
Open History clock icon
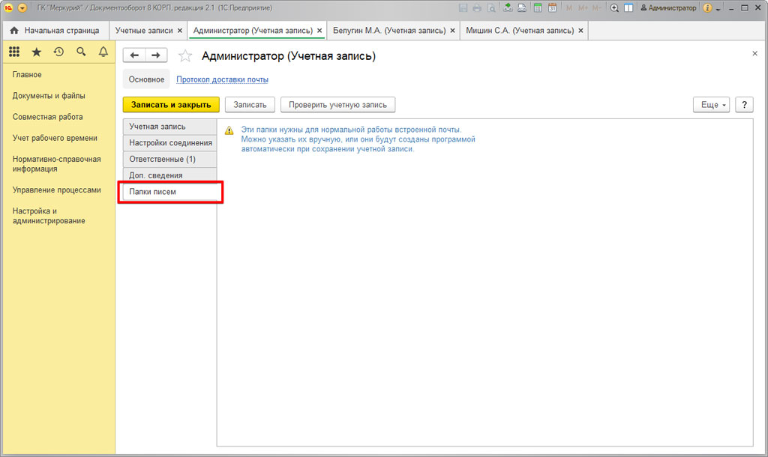58,52
